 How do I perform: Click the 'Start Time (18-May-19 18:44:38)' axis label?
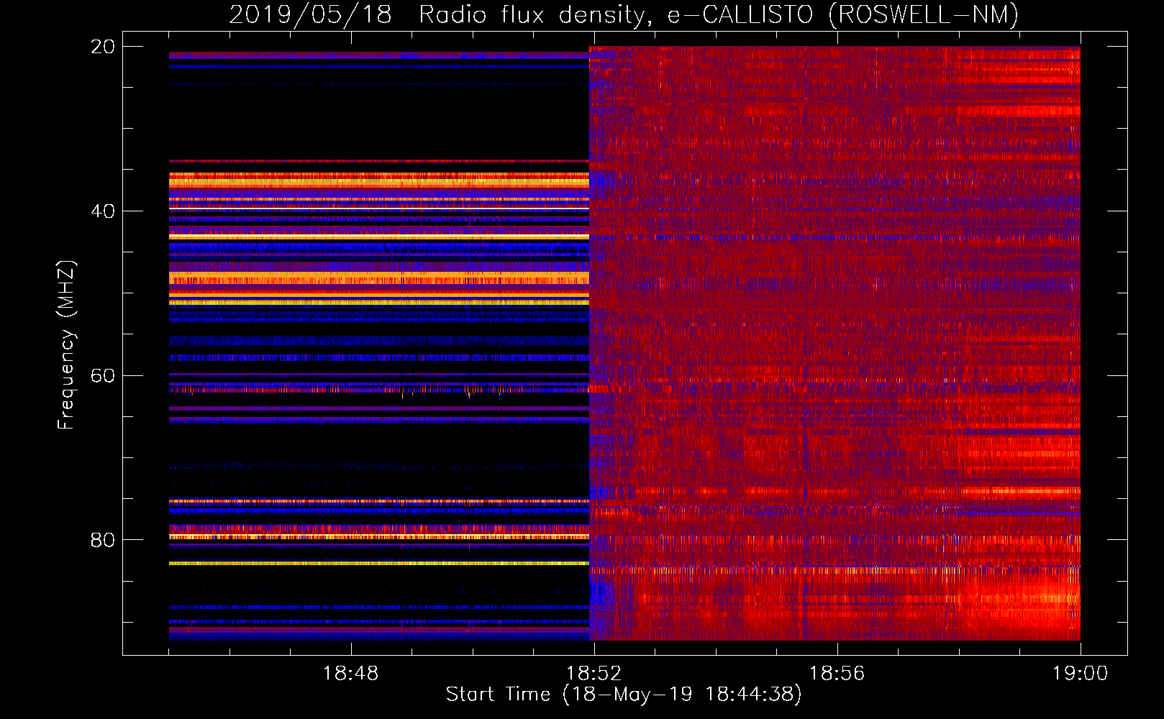(624, 695)
